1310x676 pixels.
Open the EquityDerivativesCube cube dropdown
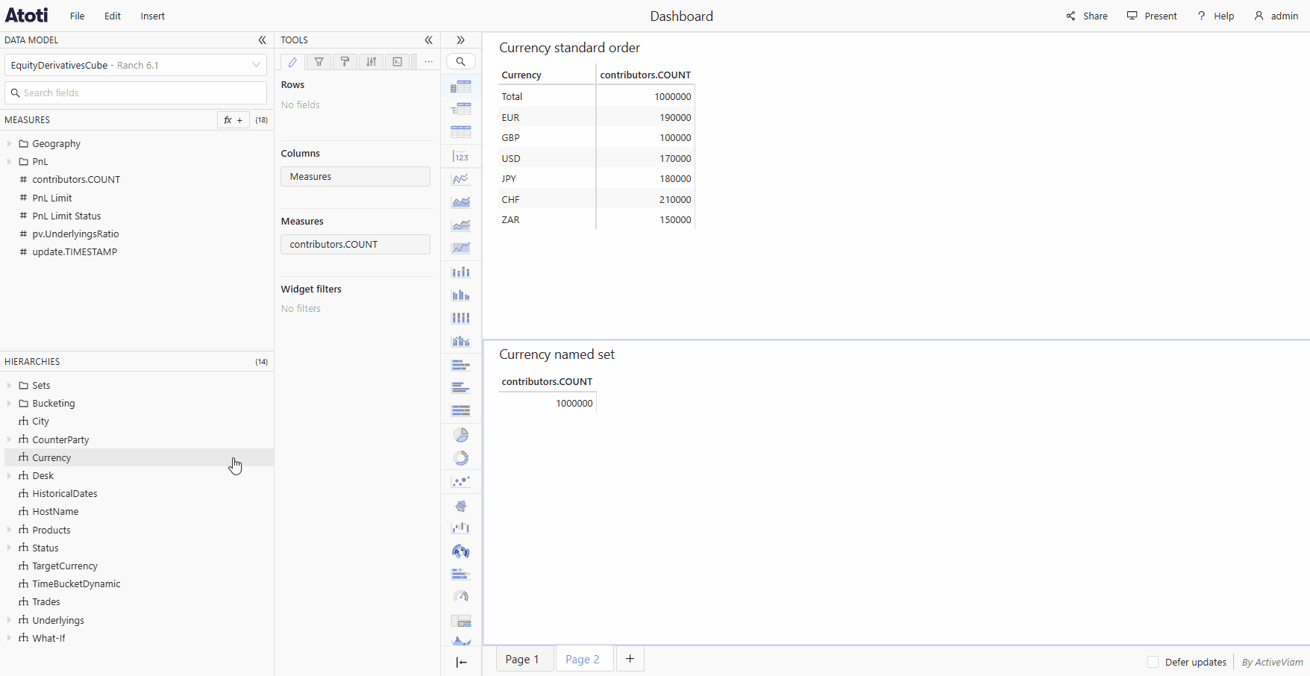pos(136,65)
